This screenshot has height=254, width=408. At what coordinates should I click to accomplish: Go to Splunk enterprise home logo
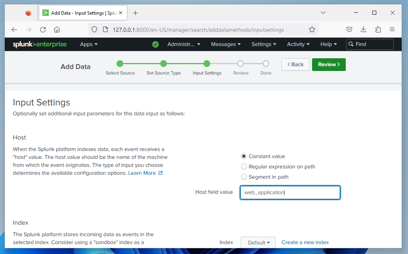coord(40,44)
